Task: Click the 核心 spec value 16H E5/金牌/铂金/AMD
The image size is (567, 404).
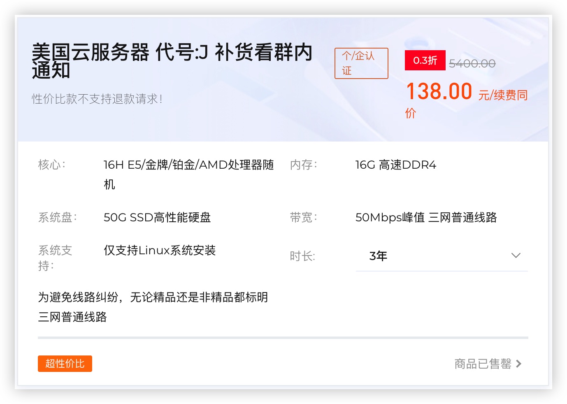Action: [188, 165]
